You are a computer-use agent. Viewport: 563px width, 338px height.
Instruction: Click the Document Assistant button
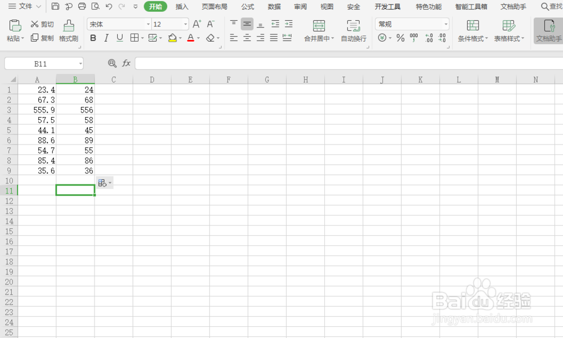point(548,31)
